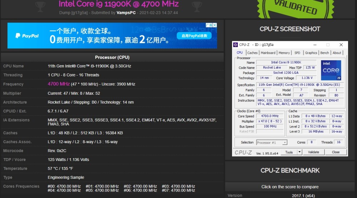The image size is (357, 198).
Task: Click the Temperature 57 °C value
Action: click(60, 168)
